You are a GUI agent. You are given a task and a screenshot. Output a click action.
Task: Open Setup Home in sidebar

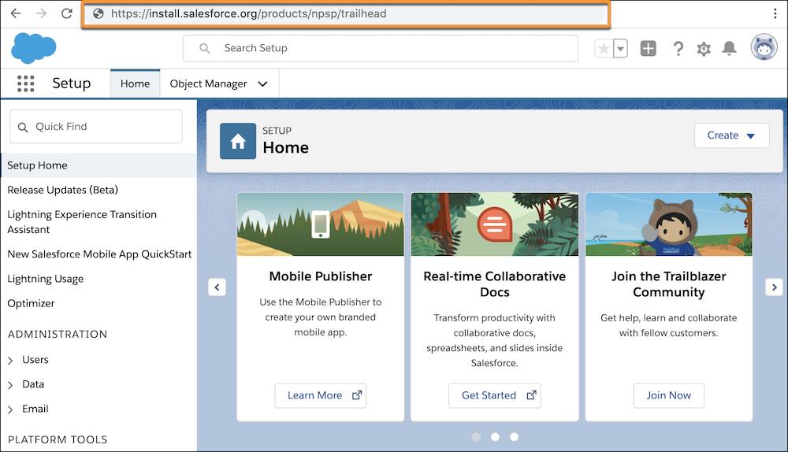tap(98, 165)
